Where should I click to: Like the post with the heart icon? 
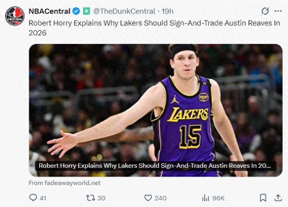148,198
